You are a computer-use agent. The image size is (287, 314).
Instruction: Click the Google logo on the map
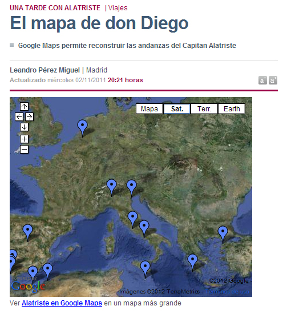point(28,286)
